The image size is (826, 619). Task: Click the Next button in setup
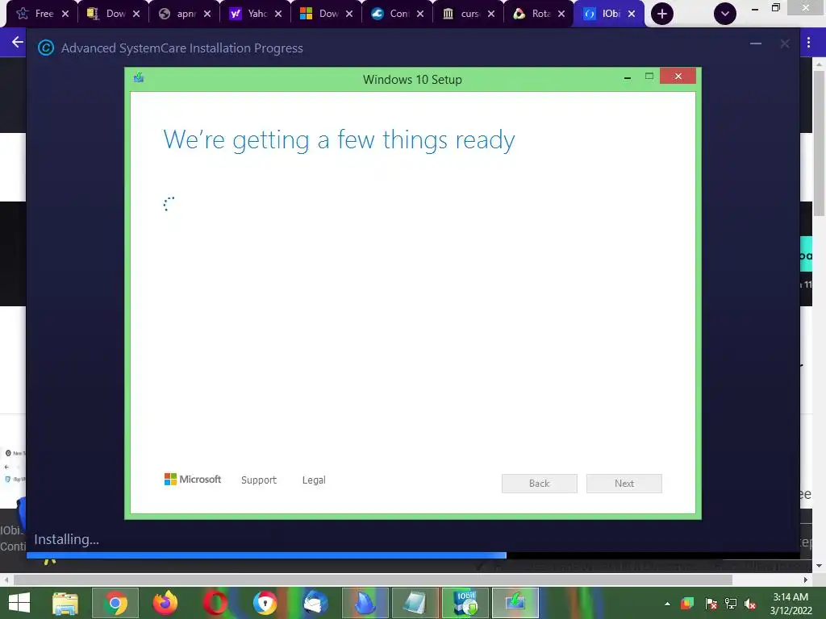(624, 484)
